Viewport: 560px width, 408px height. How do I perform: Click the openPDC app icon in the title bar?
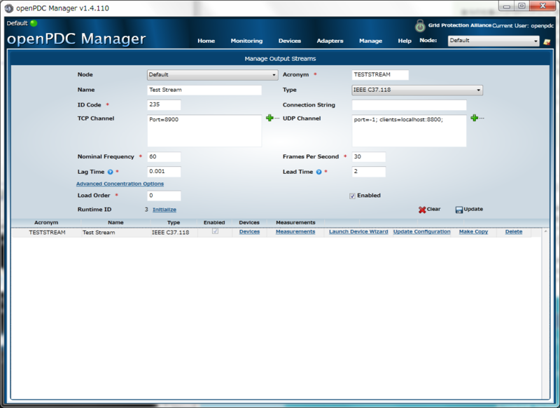[8, 8]
